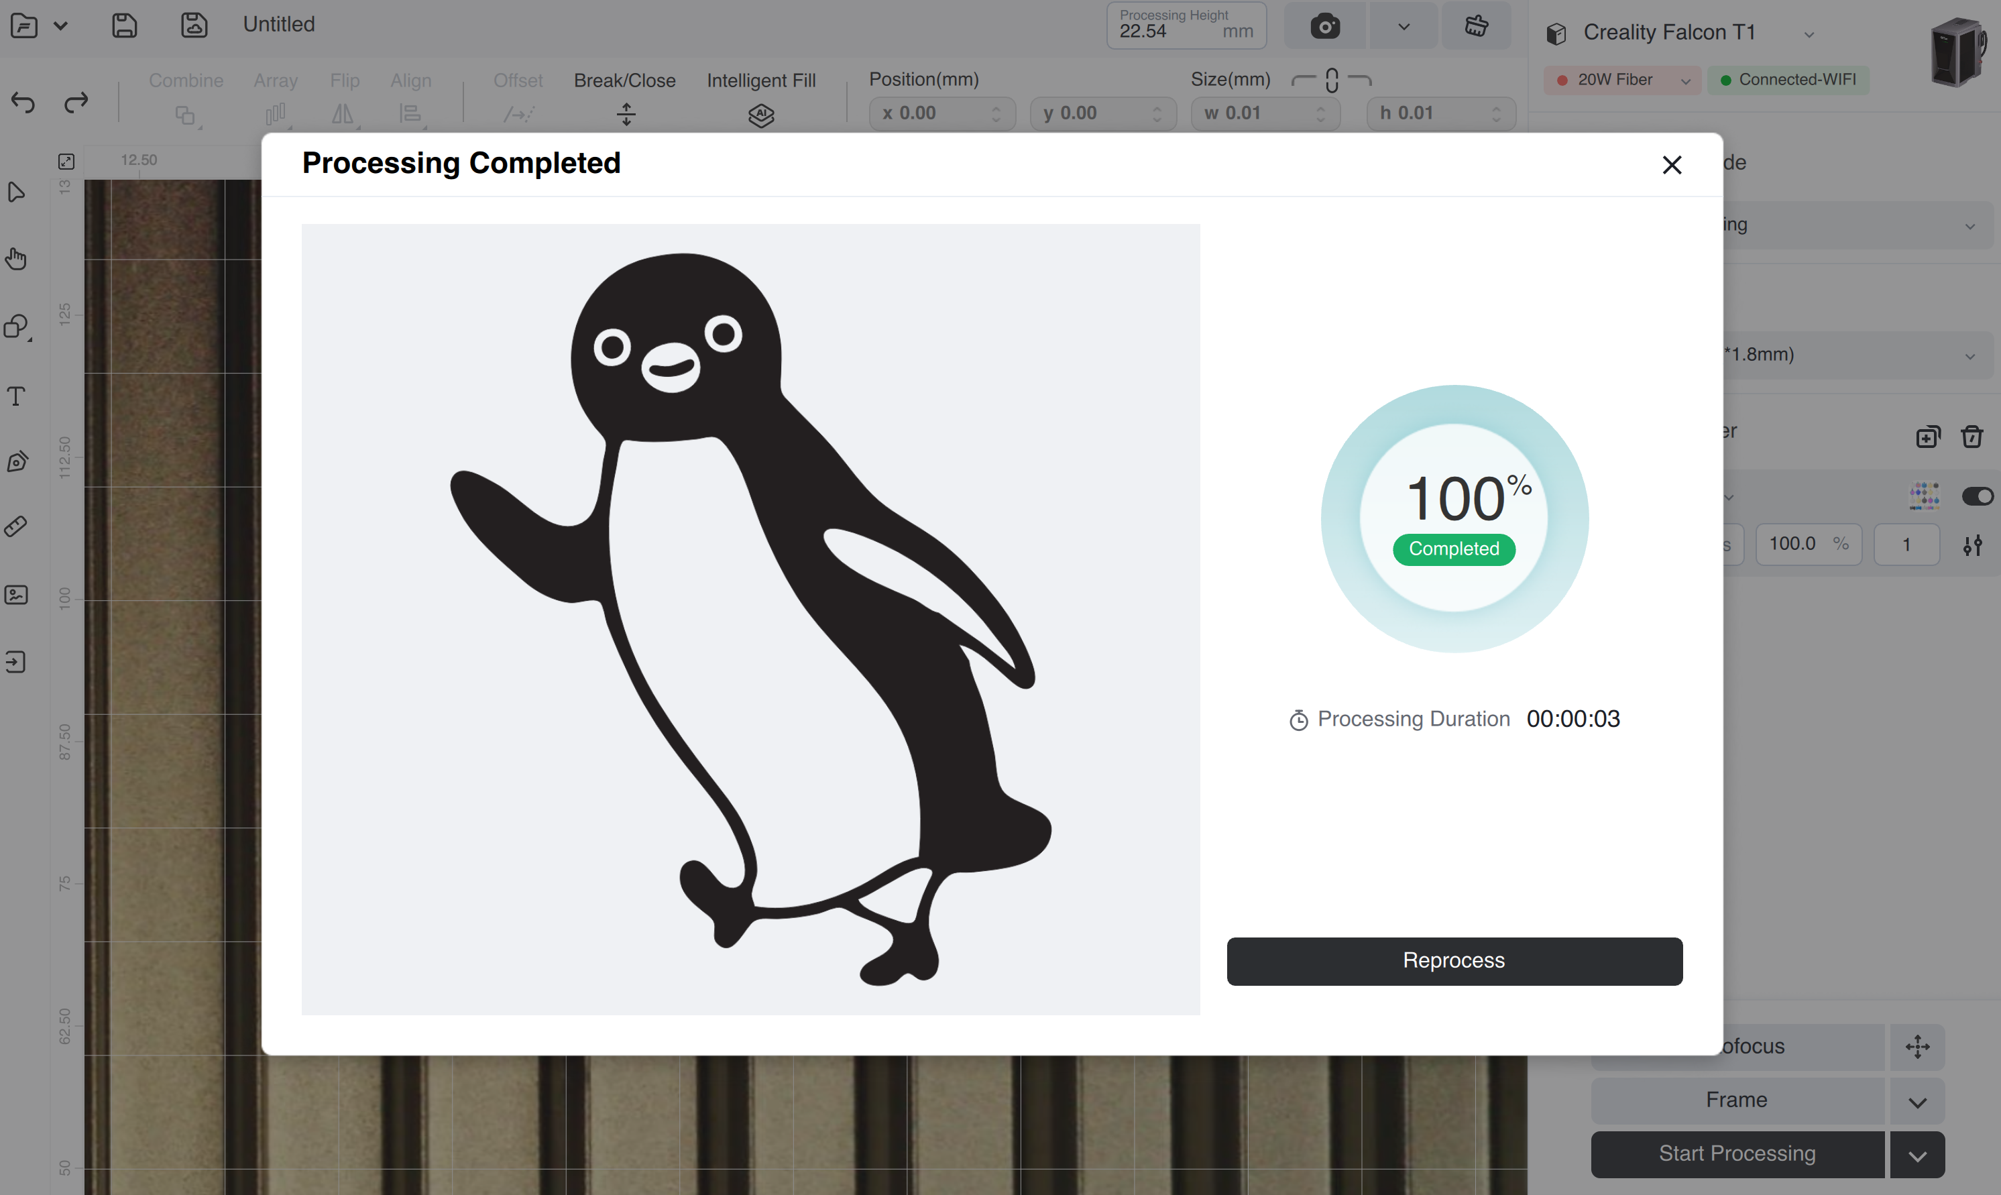The height and width of the screenshot is (1195, 2001).
Task: Click the Save icon in top bar
Action: (x=124, y=25)
